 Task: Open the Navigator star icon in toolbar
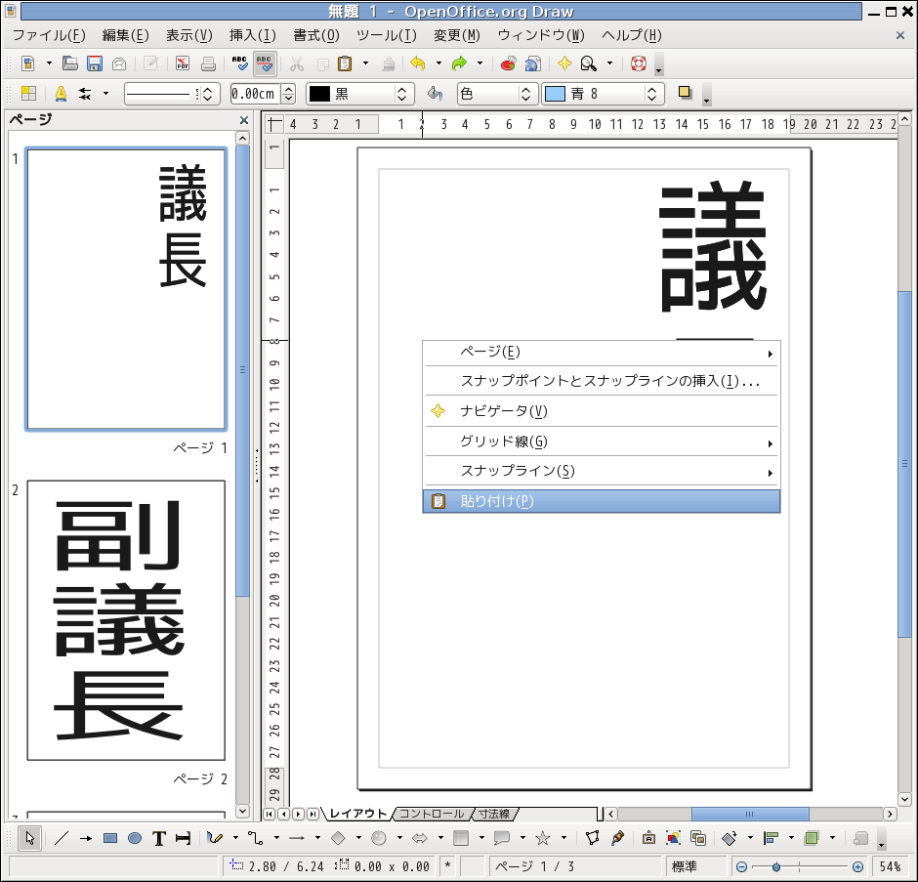(564, 63)
